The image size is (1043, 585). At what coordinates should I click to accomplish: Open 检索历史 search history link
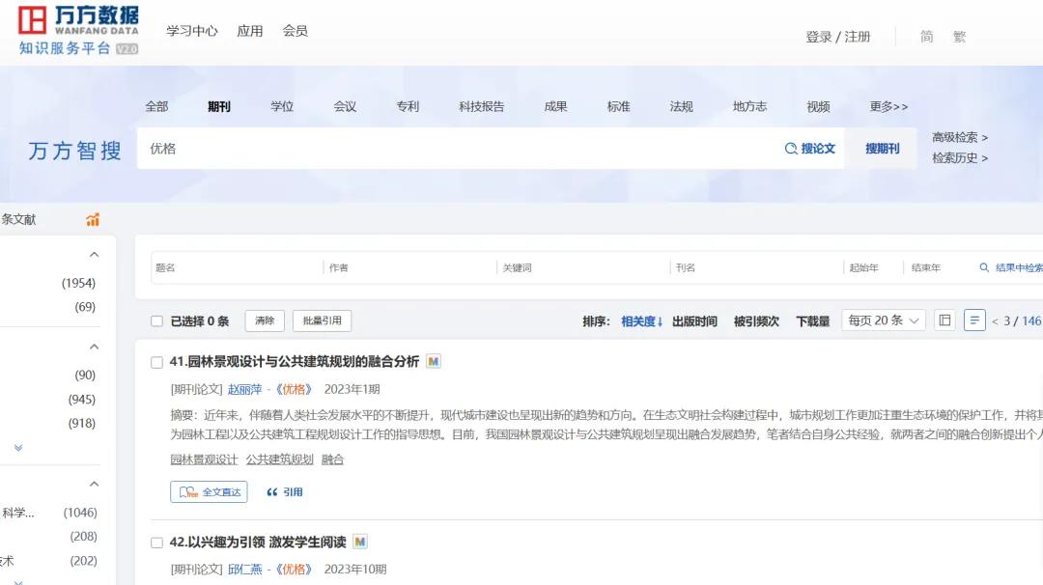(x=960, y=157)
